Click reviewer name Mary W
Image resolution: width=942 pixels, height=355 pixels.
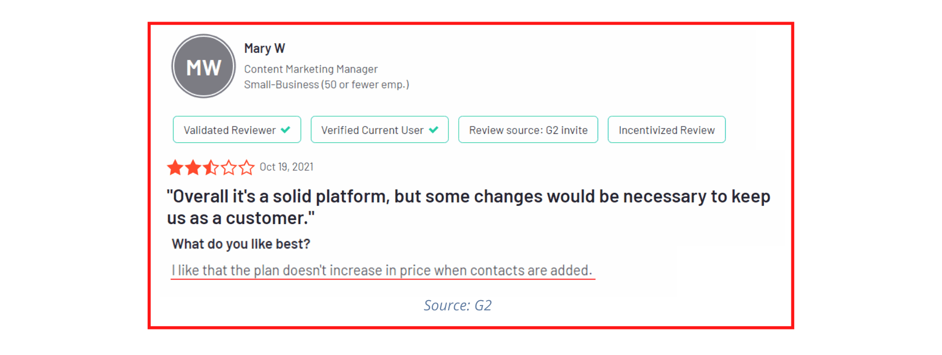click(x=264, y=49)
